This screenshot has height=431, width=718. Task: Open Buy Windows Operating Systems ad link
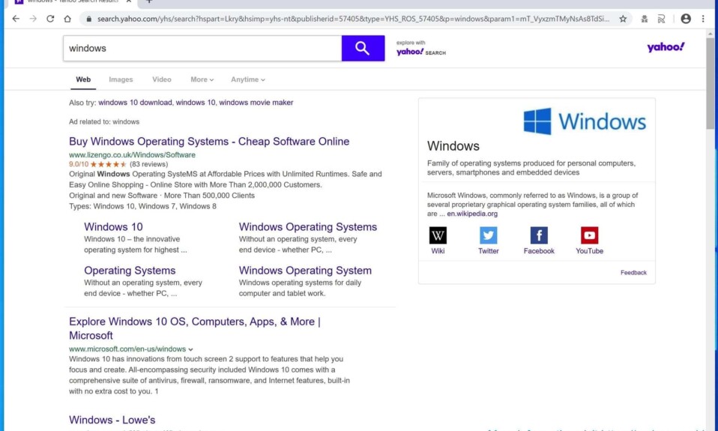click(x=209, y=141)
